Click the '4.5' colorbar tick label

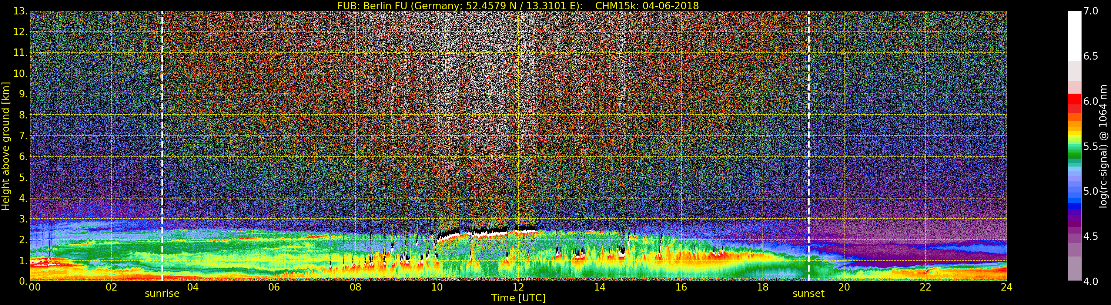(x=1091, y=237)
